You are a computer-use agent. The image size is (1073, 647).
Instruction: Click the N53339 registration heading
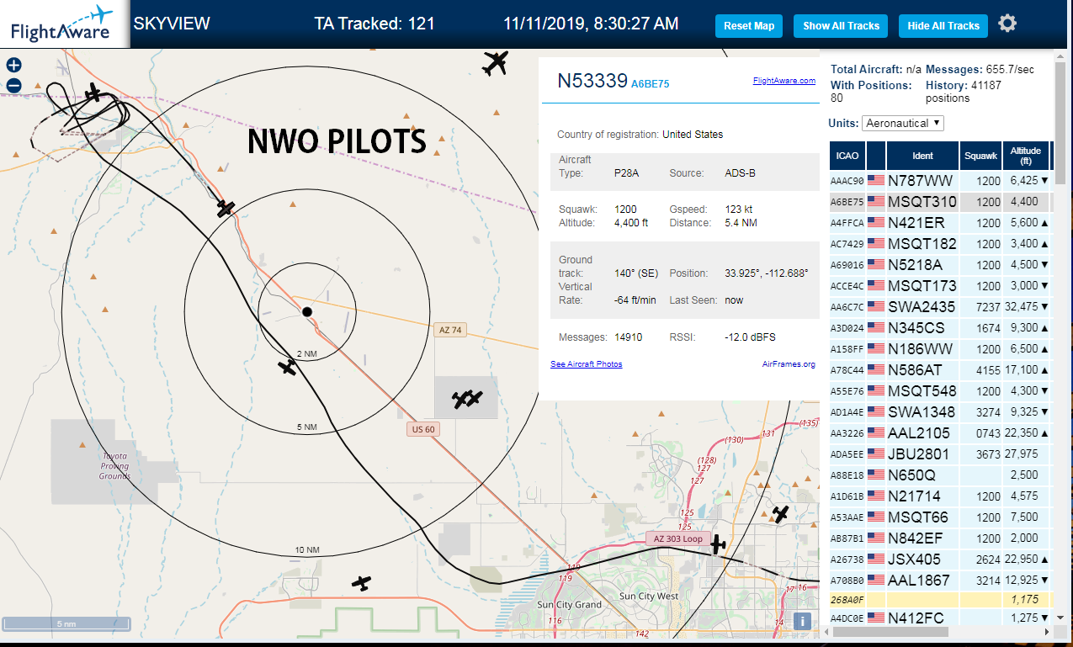(x=592, y=81)
